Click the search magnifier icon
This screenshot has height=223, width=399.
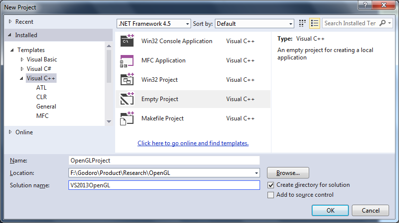point(382,23)
